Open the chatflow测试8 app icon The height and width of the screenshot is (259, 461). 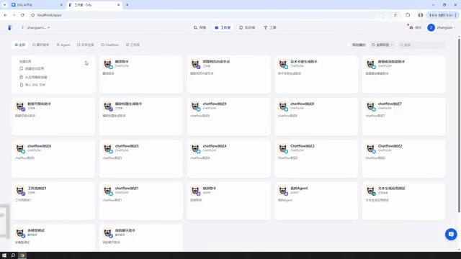[283, 106]
